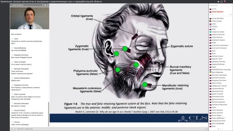This screenshot has width=233, height=131.
Task: Click speaker icon in presenter video header
Action: (x=48, y=5)
